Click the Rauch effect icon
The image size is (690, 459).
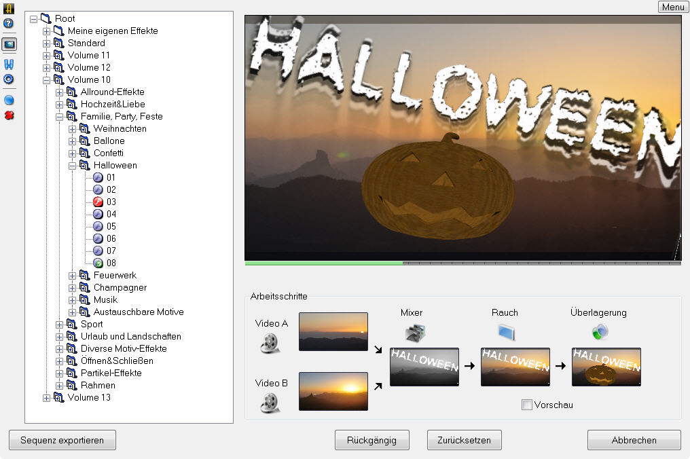coord(507,332)
